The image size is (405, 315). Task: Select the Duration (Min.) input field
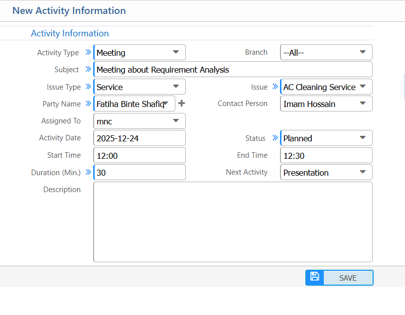coord(139,172)
